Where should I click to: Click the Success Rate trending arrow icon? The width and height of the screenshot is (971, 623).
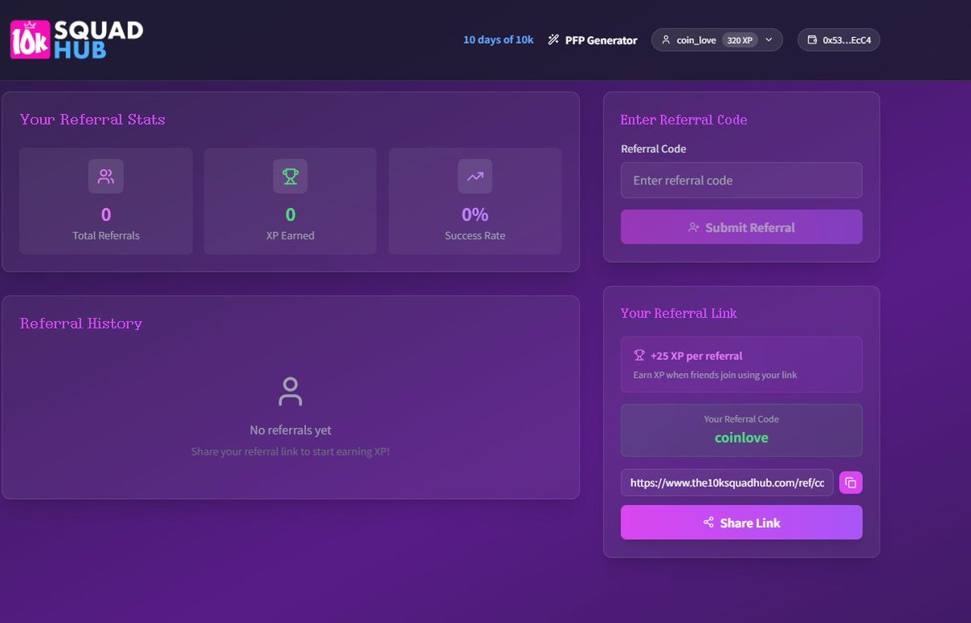(x=475, y=176)
